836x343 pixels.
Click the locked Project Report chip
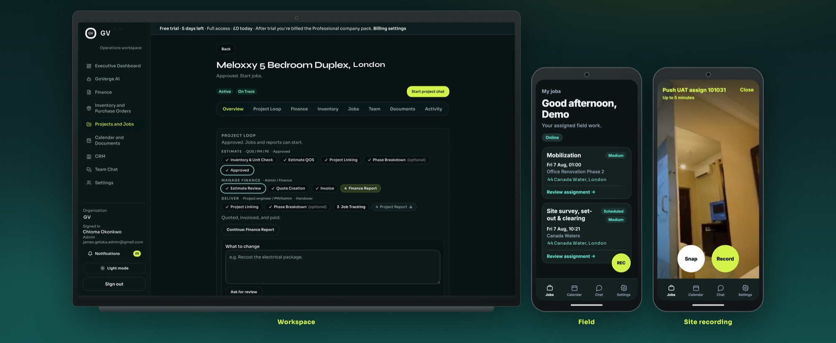[394, 207]
